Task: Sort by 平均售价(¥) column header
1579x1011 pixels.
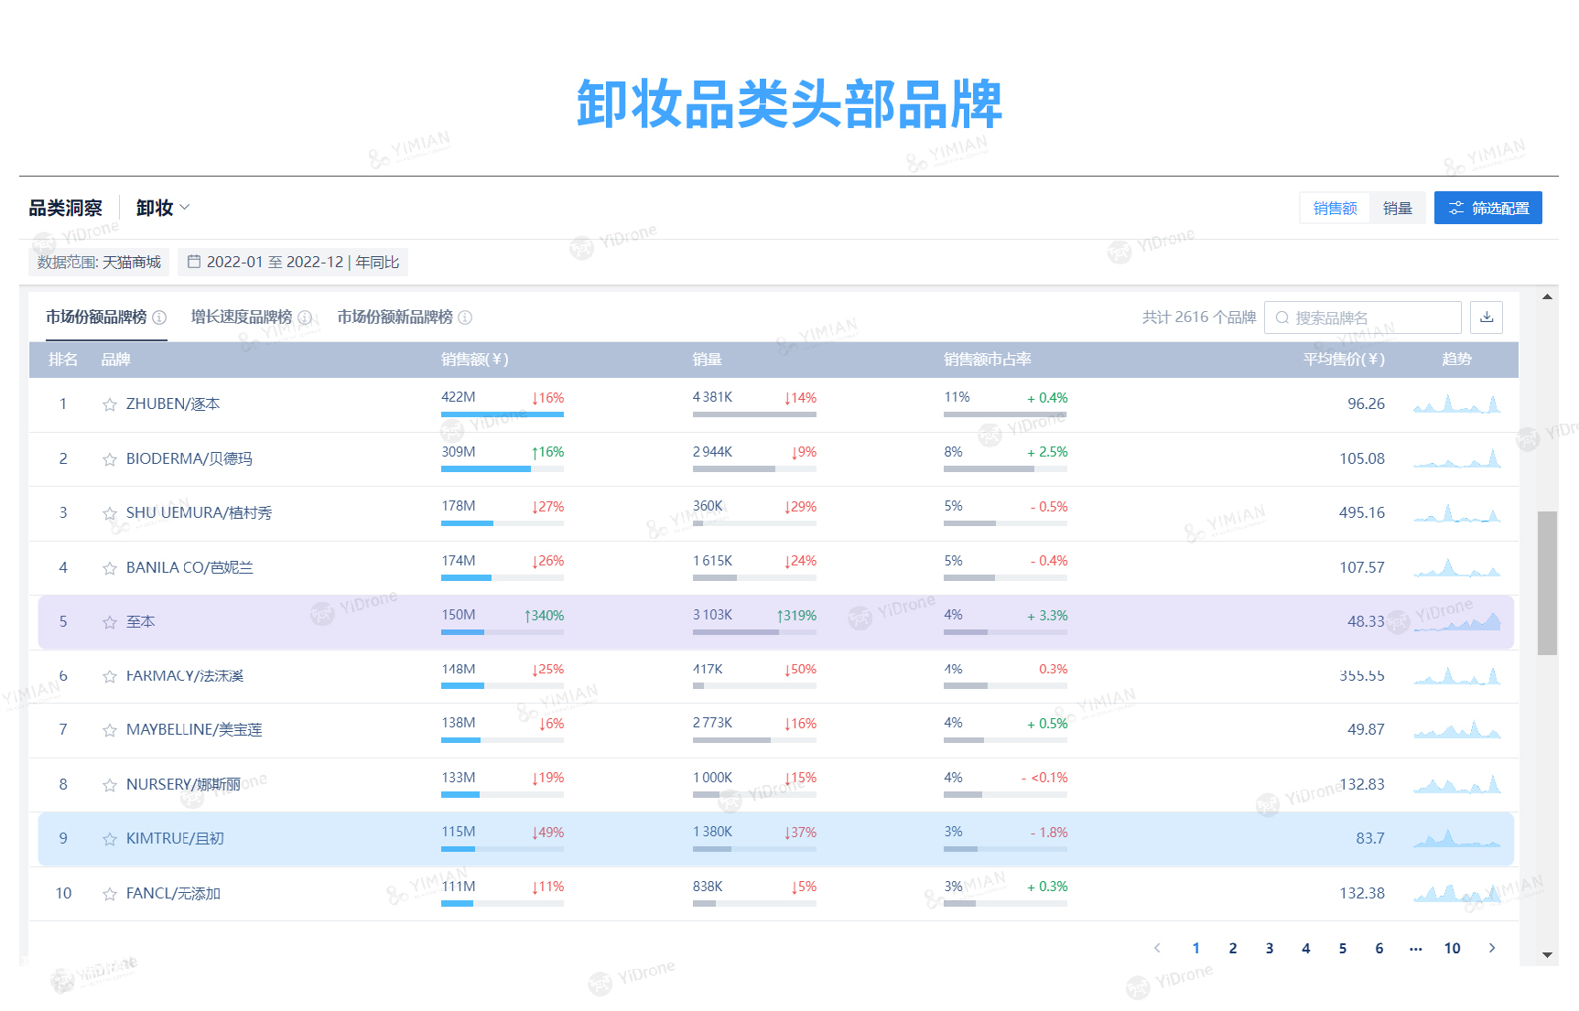Action: [x=1344, y=360]
